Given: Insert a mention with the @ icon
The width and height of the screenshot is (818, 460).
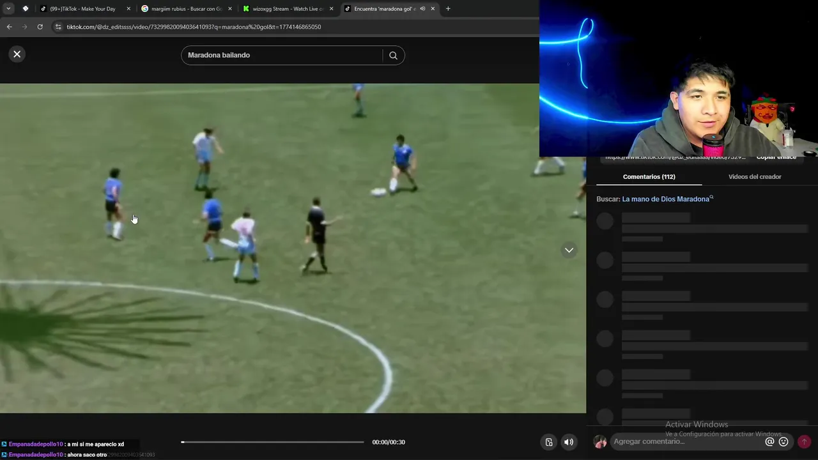Looking at the screenshot, I should [x=769, y=441].
